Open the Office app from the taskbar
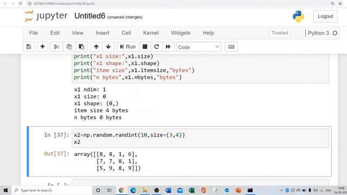 tap(203, 190)
